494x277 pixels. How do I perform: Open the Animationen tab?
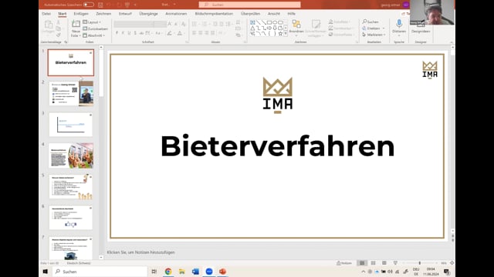(176, 14)
